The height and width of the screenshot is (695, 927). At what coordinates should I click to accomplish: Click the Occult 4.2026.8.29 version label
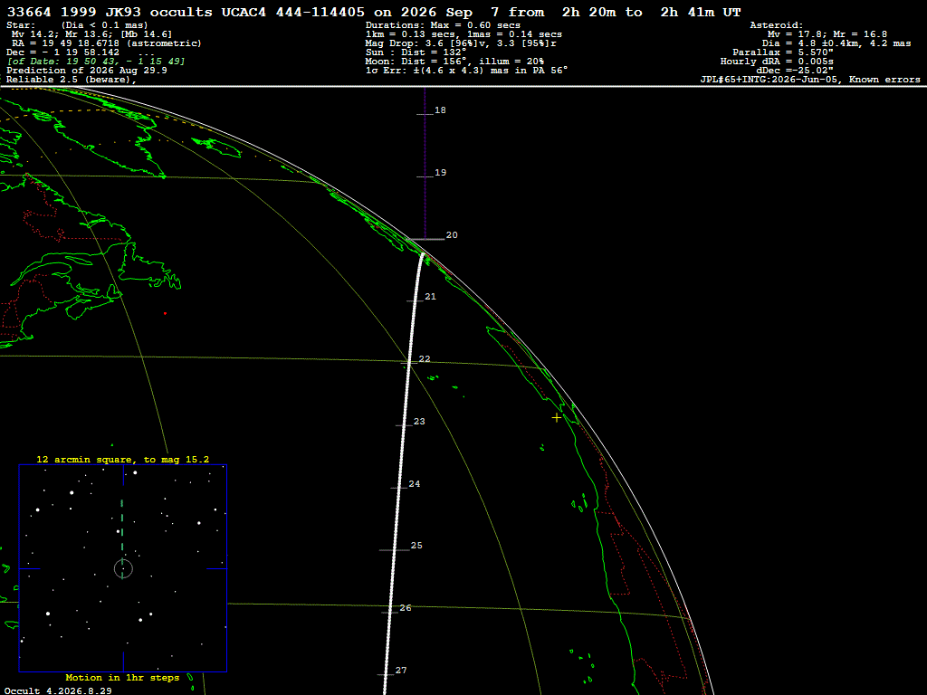[x=58, y=690]
